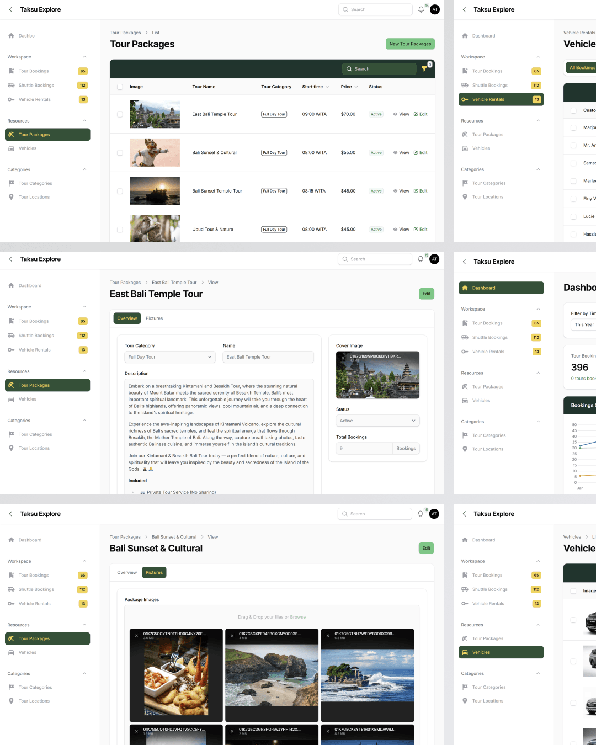Click green Edit button on Bali Sunset & Cultural

[x=427, y=548]
